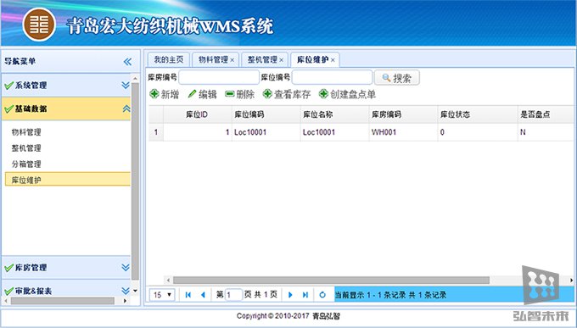
Task: Open 物料管理 in navigation menu
Action: click(26, 132)
